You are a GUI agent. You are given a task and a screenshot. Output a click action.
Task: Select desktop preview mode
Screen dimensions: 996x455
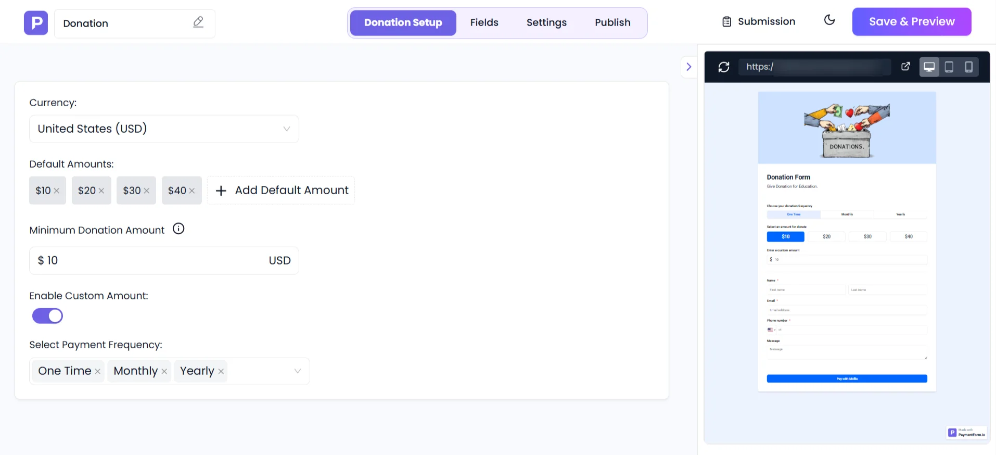pos(929,67)
